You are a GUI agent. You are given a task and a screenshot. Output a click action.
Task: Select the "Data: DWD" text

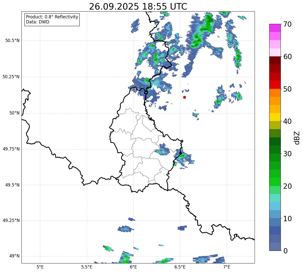coord(38,22)
